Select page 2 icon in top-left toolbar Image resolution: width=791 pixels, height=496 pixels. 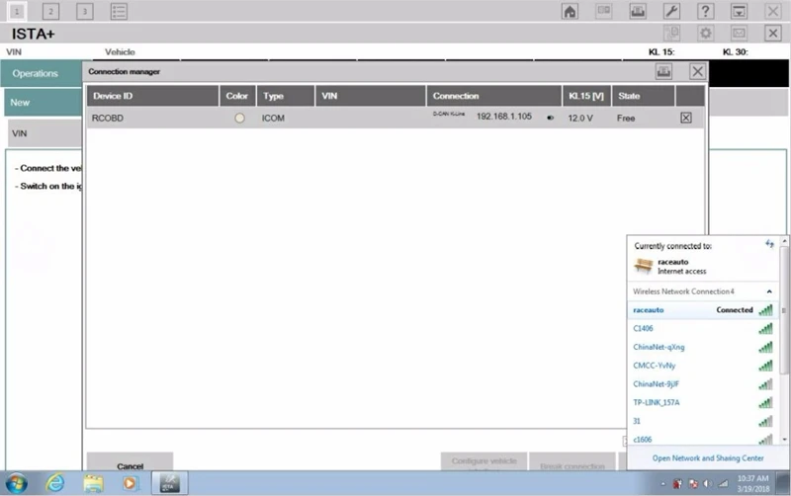coord(50,11)
